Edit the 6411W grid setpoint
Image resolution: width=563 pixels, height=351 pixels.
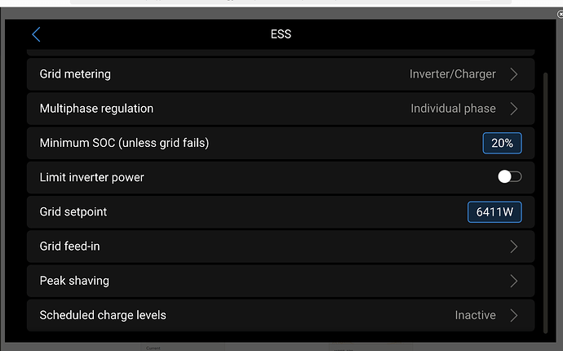[494, 212]
